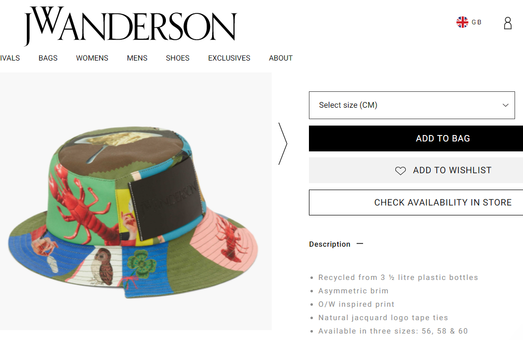Click the ADD TO WISHLIST button
The width and height of the screenshot is (523, 340).
416,170
